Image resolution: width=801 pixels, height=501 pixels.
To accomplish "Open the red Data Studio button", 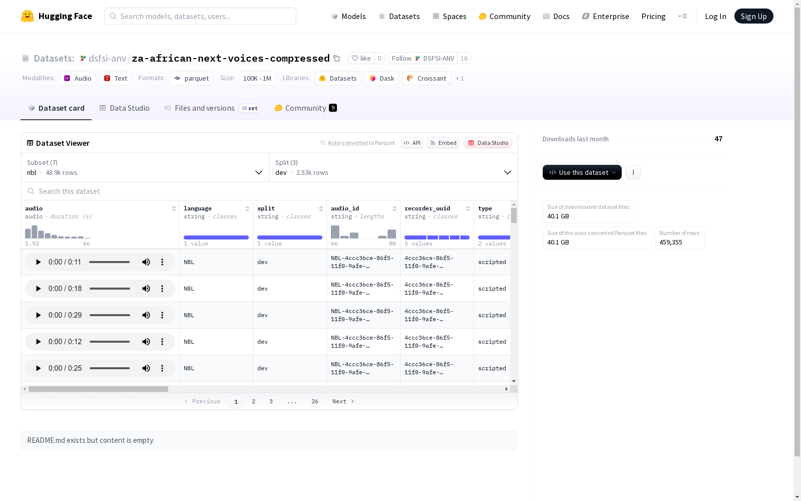I will click(x=488, y=143).
